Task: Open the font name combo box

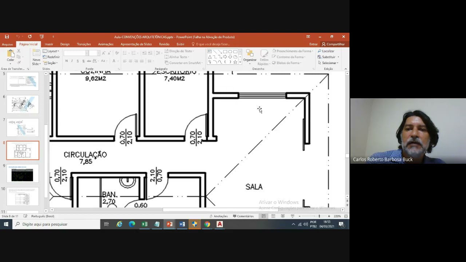Action: coord(76,53)
